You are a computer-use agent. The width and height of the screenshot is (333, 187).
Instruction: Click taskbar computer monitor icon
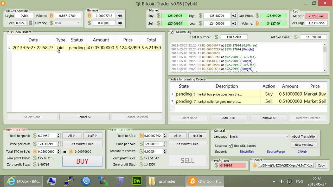52,181
